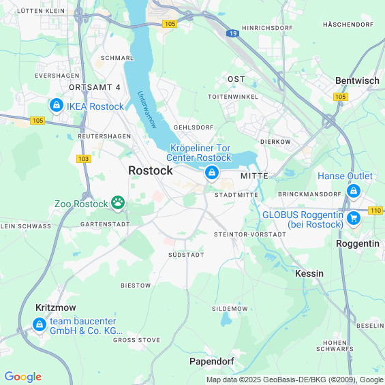The width and height of the screenshot is (385, 385).
Task: Click the Unterwarnow river label
Action: (147, 110)
